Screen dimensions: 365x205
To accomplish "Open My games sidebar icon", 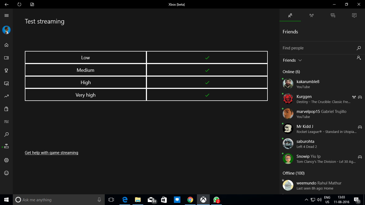I will click(x=6, y=58).
